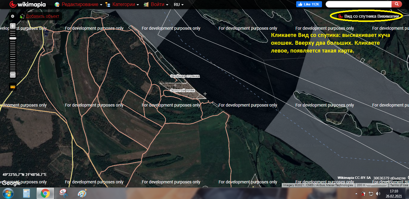The height and width of the screenshot is (199, 409).
Task: Click the red search magnifier button
Action: point(396,4)
